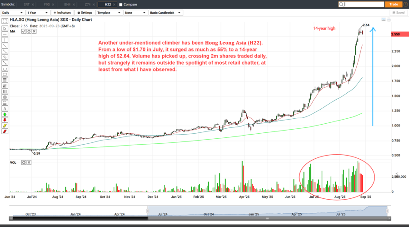Select the rectangle drawing tool
The image size is (409, 227).
pos(5,74)
